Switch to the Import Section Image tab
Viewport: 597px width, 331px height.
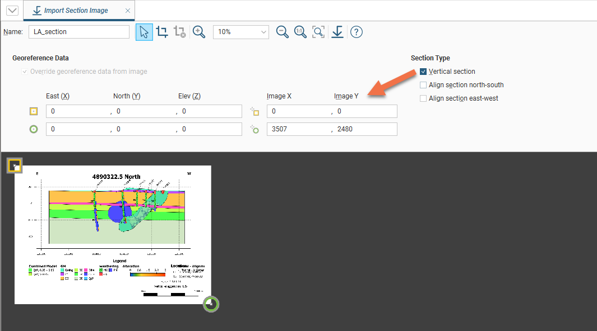click(x=76, y=11)
